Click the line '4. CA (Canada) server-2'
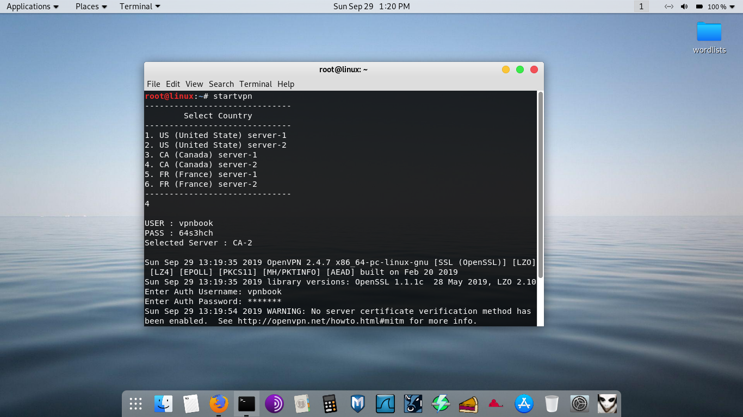Image resolution: width=743 pixels, height=417 pixels. pos(201,165)
